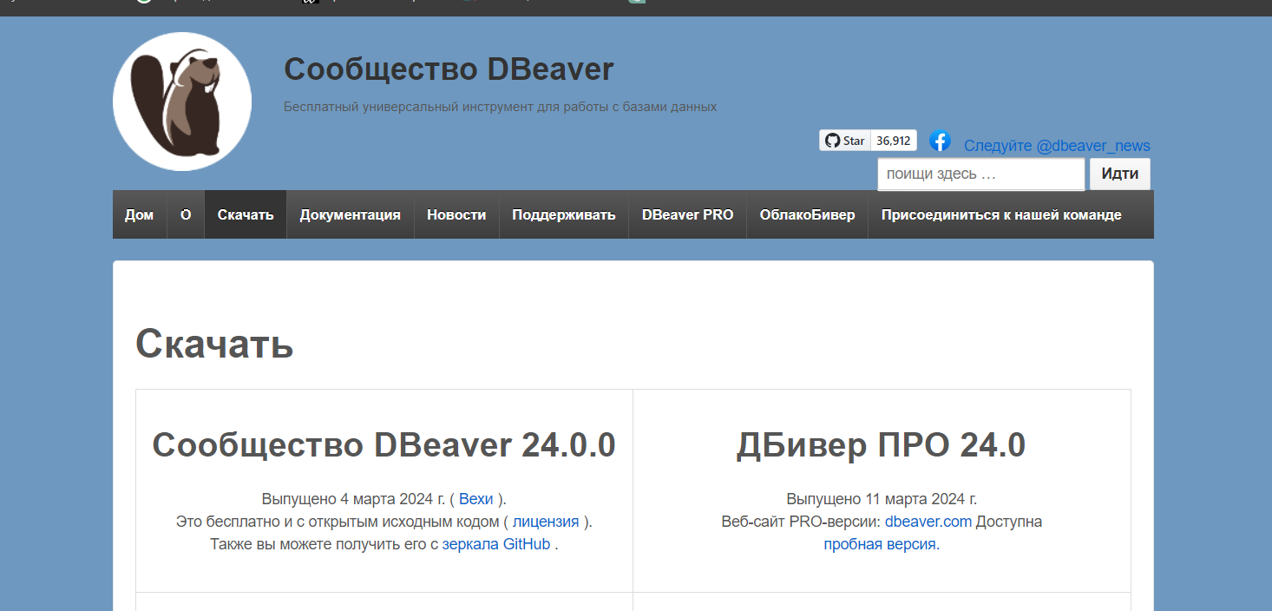
Task: Click the Сообщество DBeaver 24.0.0 heading
Action: (384, 445)
